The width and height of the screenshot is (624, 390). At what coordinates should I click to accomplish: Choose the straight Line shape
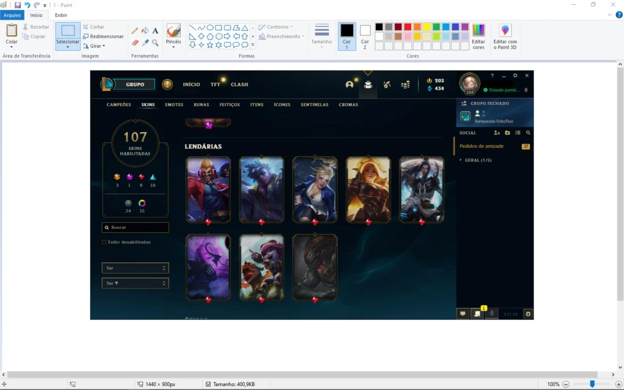(193, 28)
